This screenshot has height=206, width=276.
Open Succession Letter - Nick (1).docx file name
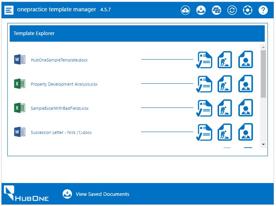61,132
